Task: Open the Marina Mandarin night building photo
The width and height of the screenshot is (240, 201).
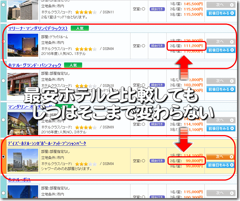Action: 23,45
